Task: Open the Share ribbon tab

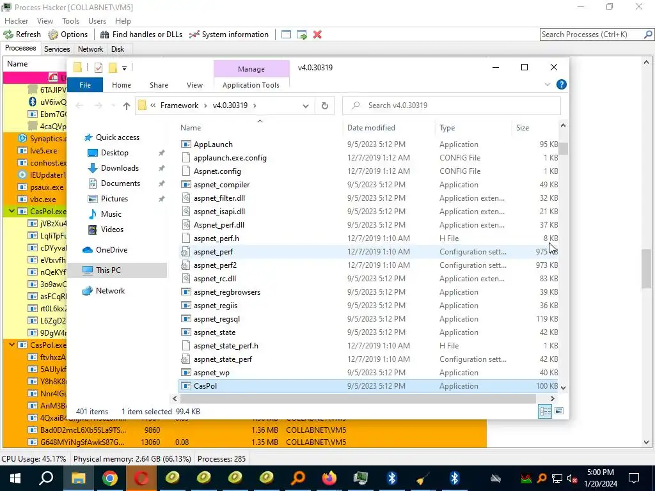Action: pyautogui.click(x=159, y=85)
